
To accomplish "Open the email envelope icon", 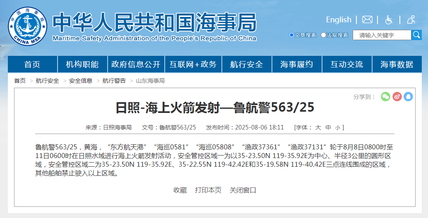I will pos(367,20).
